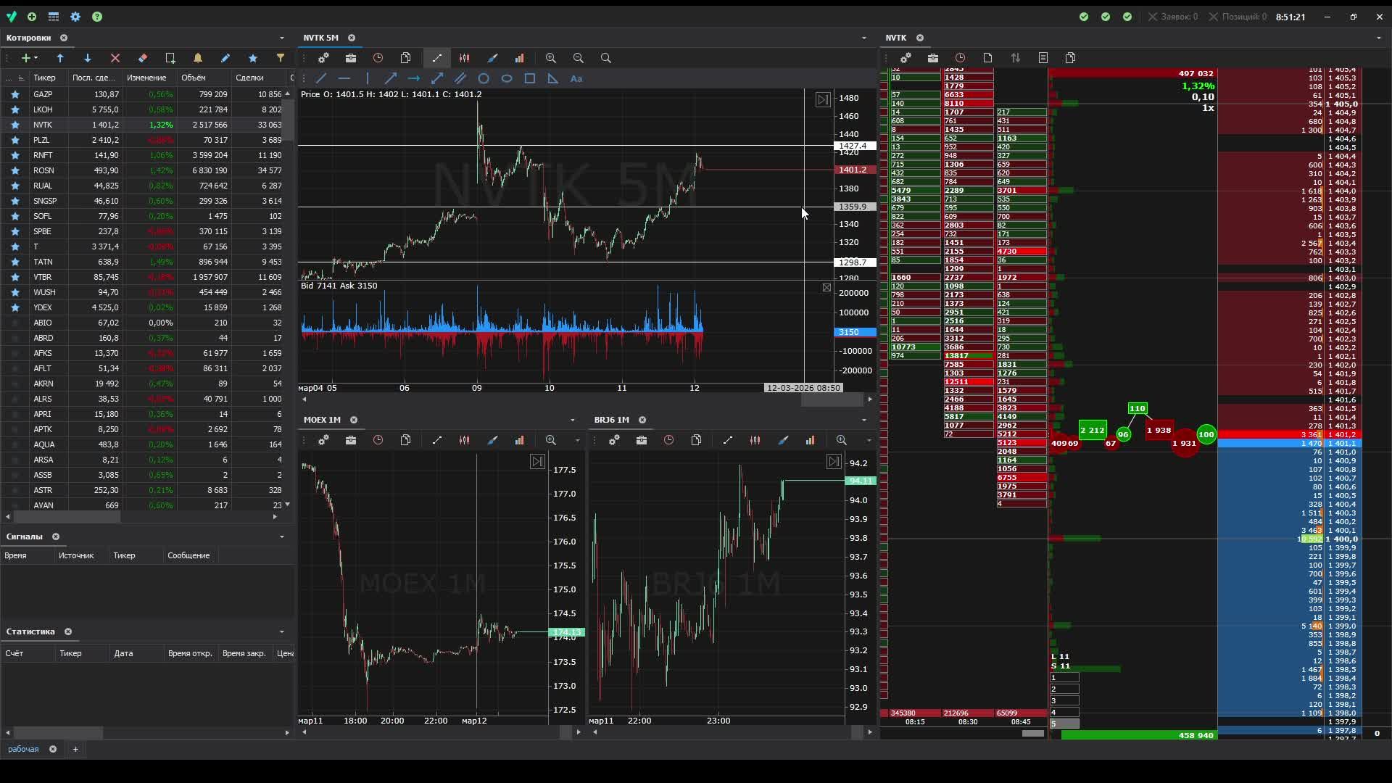Click the alert bell icon in quotes toolbar

(197, 58)
